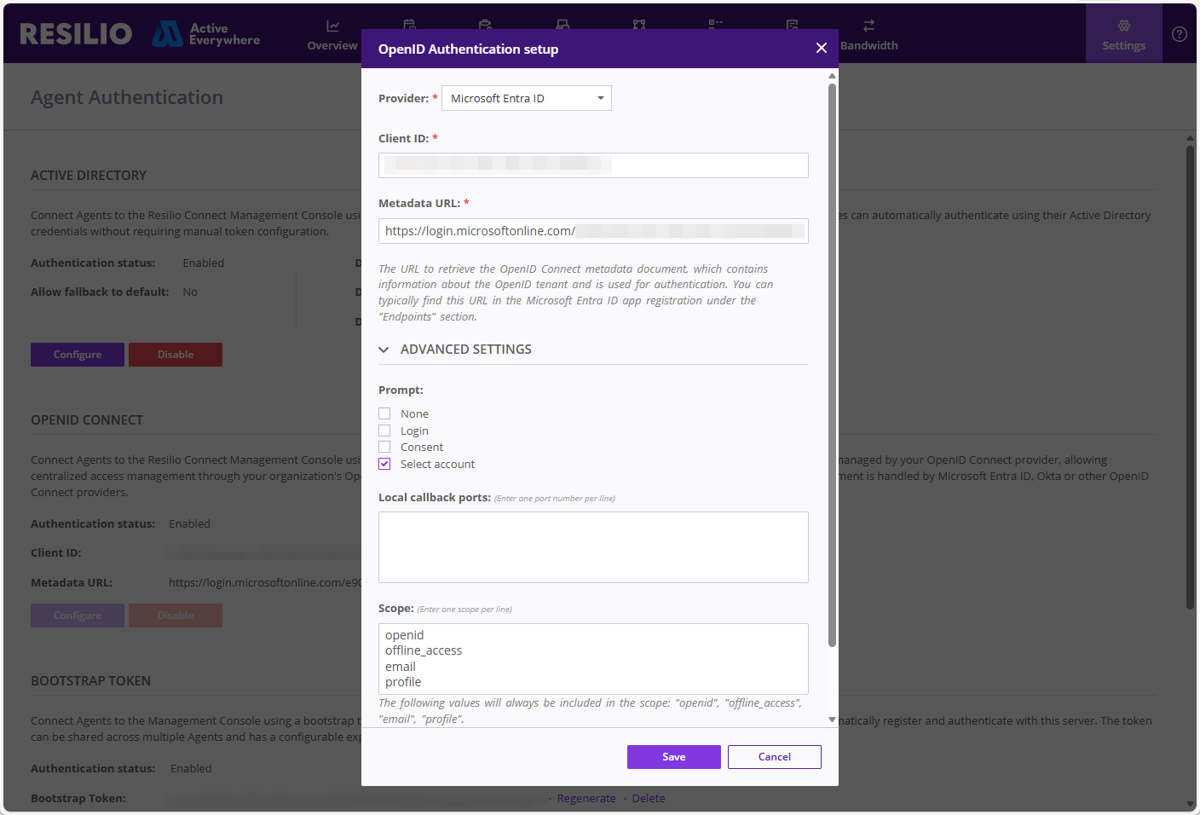
Task: Open the Overview section in top navigation
Action: point(332,35)
